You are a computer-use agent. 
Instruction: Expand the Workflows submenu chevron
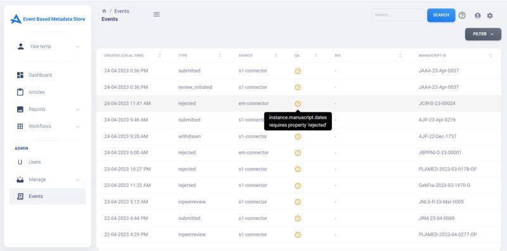77,127
